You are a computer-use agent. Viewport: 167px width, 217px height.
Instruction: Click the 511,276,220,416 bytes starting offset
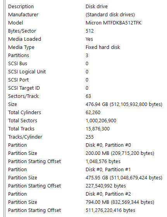pyautogui.click(x=110, y=210)
